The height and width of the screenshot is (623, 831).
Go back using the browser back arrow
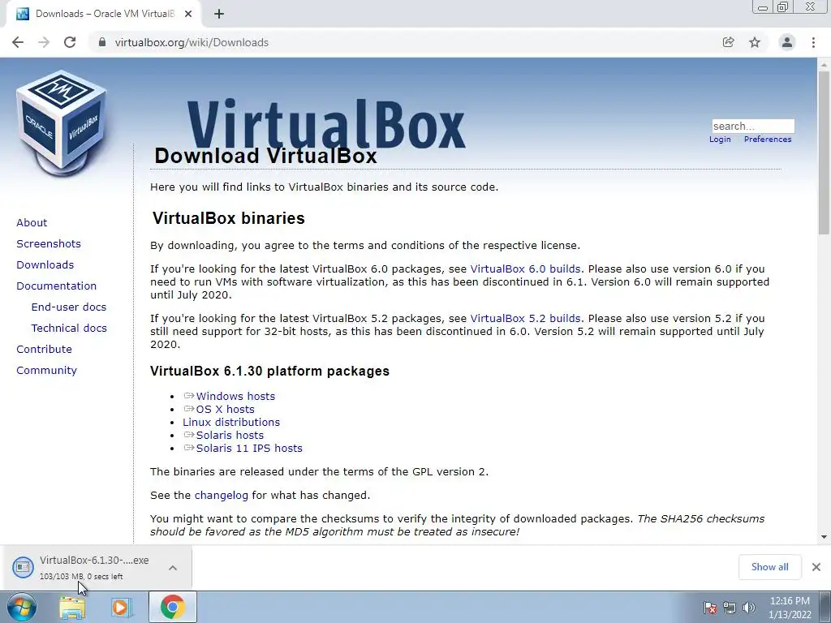tap(18, 42)
